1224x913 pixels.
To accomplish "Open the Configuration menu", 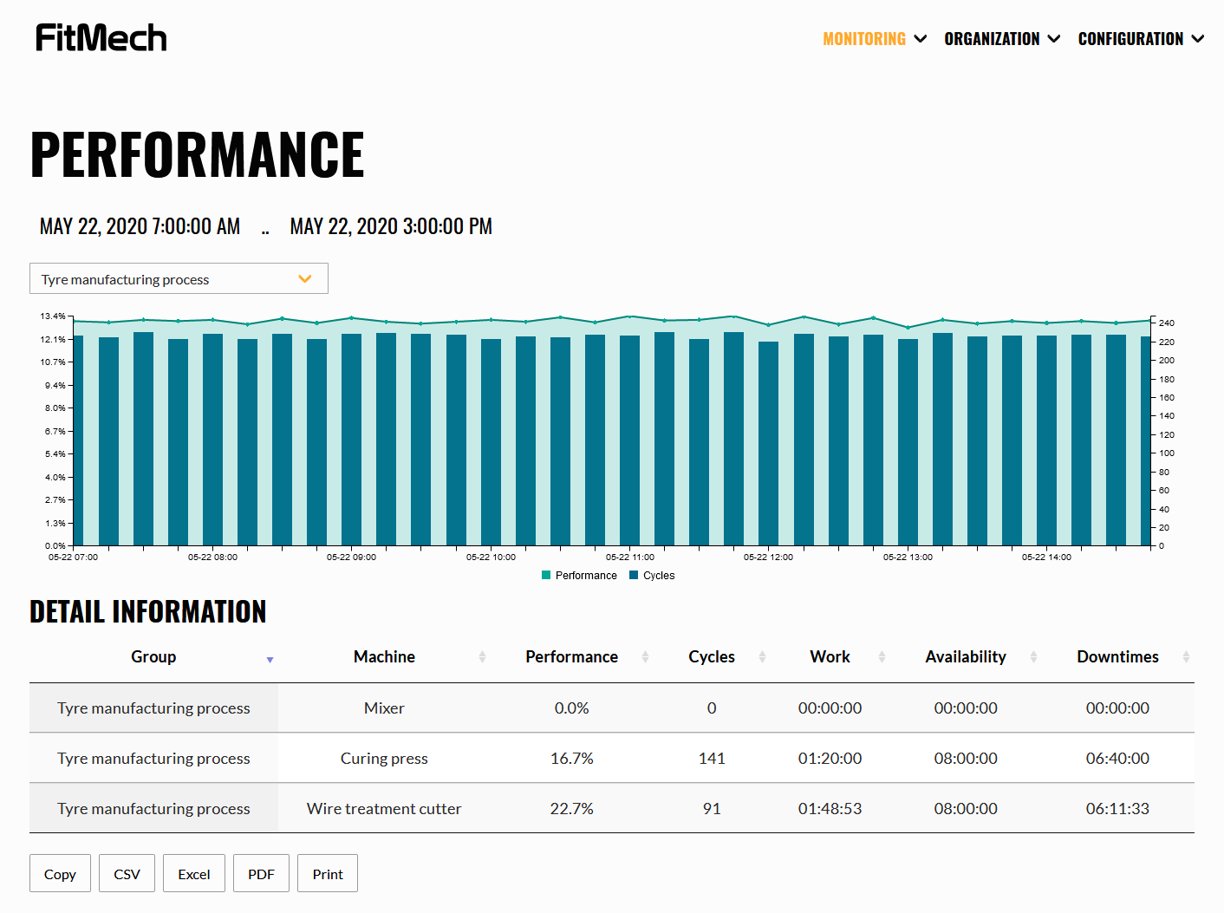I will point(1130,39).
